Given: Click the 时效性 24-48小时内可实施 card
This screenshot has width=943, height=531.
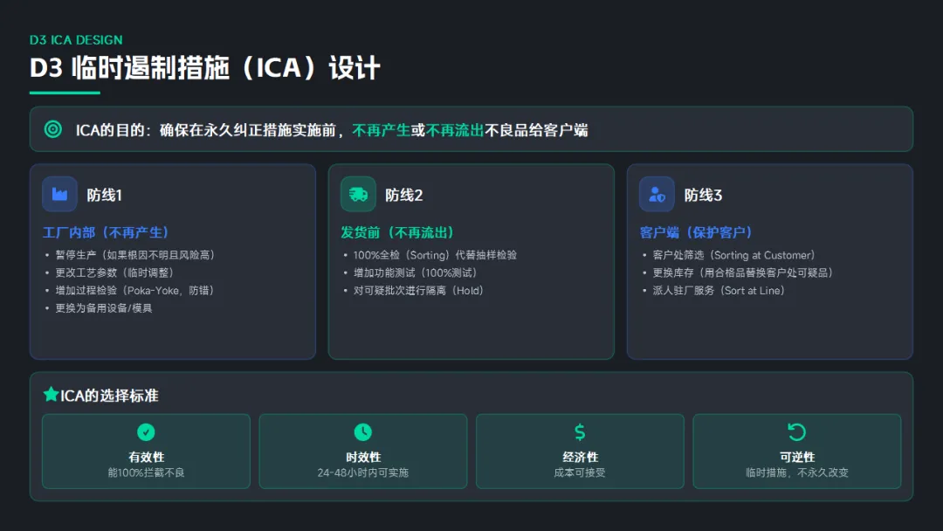Looking at the screenshot, I should click(363, 451).
